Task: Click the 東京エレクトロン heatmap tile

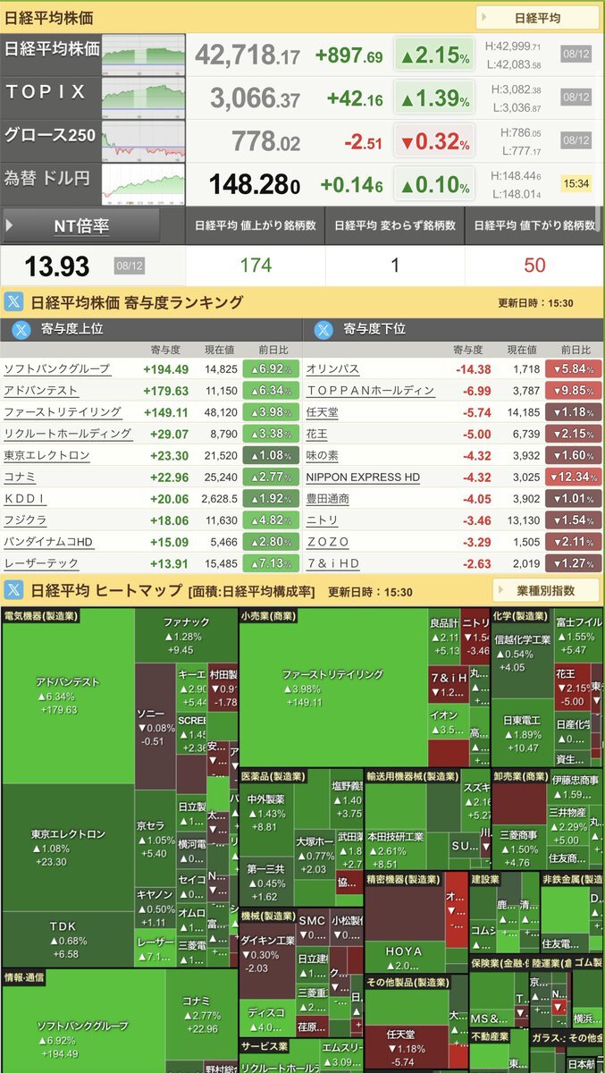Action: 68,847
